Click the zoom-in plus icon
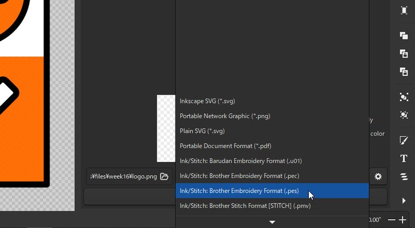The image size is (415, 228). click(x=402, y=219)
